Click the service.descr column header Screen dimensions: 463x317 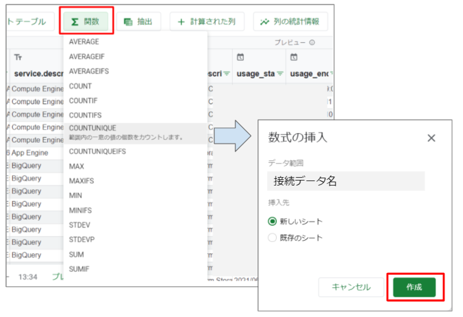(39, 73)
